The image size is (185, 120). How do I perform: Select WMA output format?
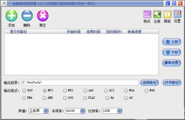pos(24,98)
